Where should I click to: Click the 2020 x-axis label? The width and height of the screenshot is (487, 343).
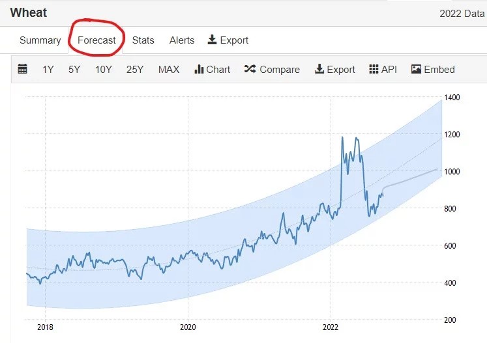(188, 327)
